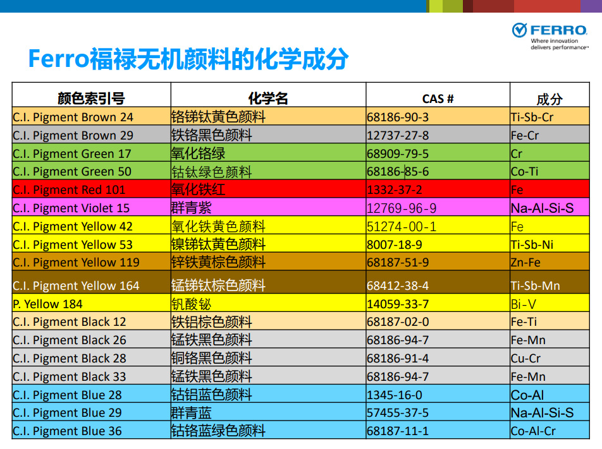Click CAS number '68909-79-5'
The height and width of the screenshot is (449, 602).
coord(398,153)
